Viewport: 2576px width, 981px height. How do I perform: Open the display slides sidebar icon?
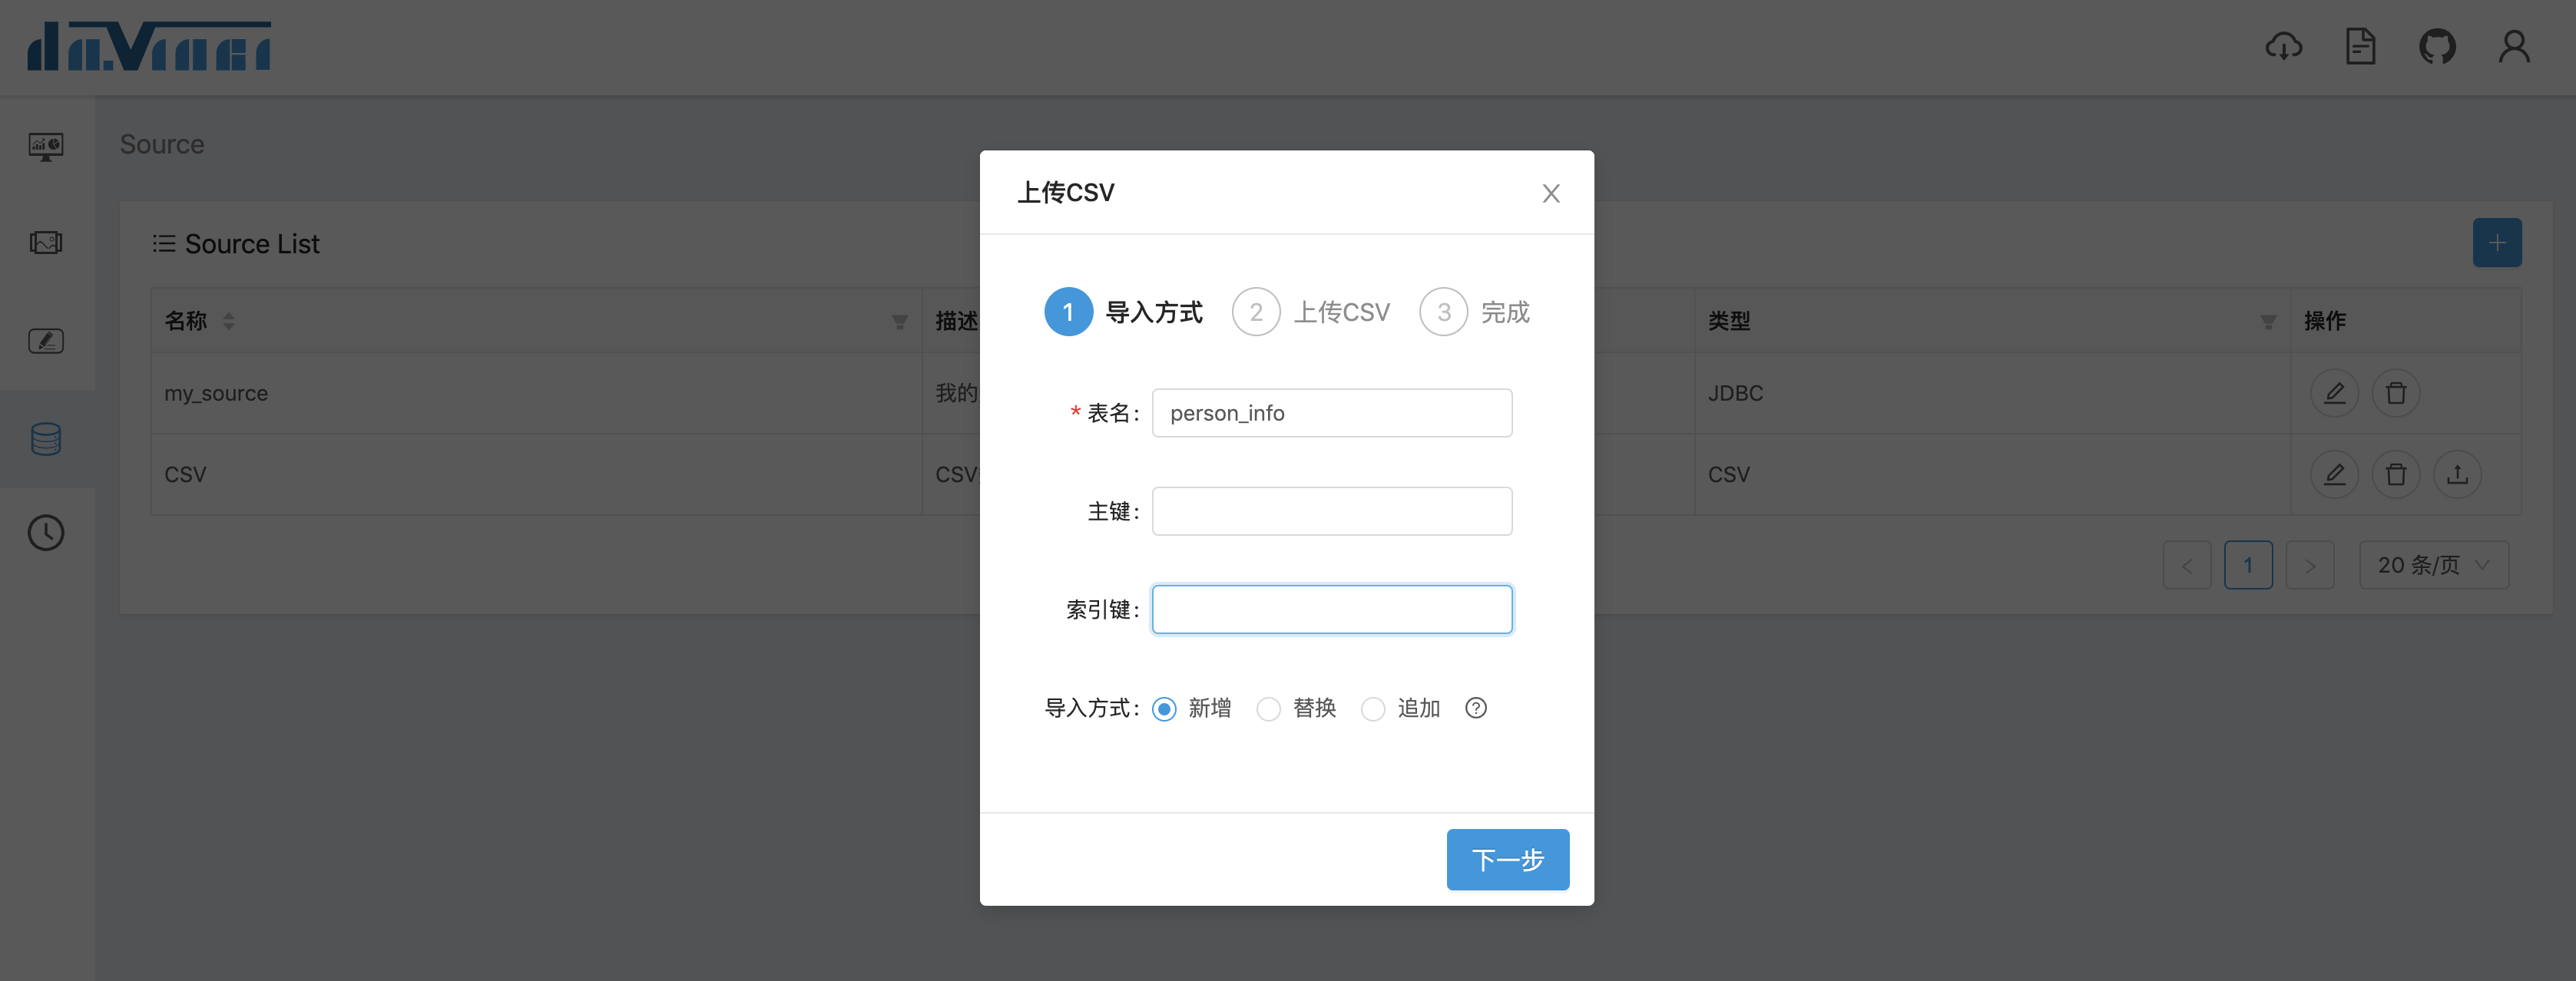coord(46,243)
